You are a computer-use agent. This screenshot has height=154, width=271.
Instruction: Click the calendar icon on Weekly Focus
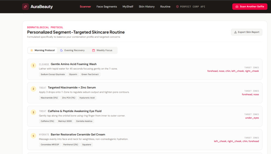(x=93, y=50)
